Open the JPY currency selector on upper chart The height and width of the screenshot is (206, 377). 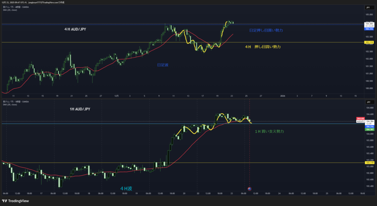click(x=368, y=7)
